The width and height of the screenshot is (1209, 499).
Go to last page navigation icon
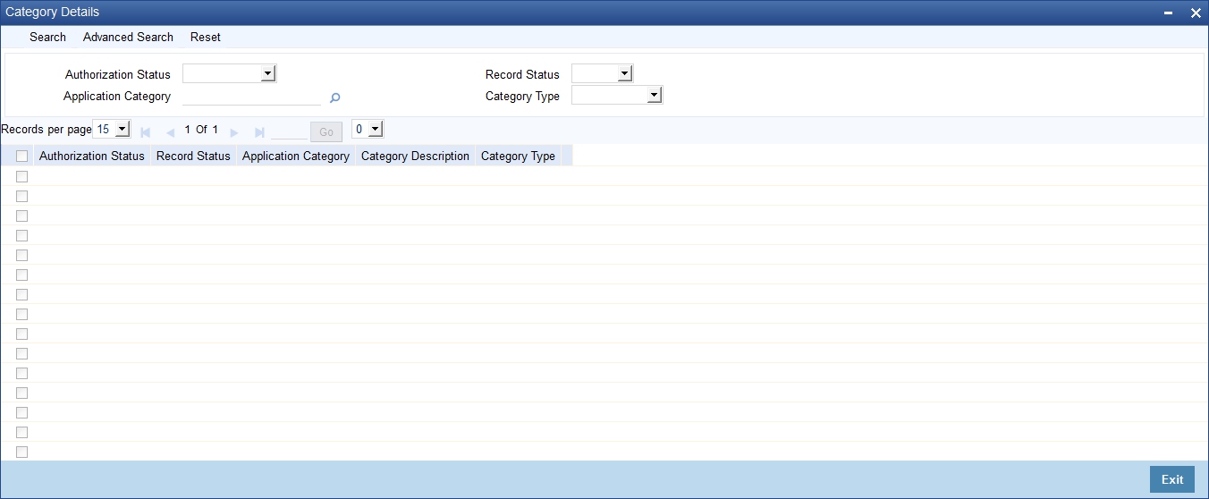click(259, 132)
